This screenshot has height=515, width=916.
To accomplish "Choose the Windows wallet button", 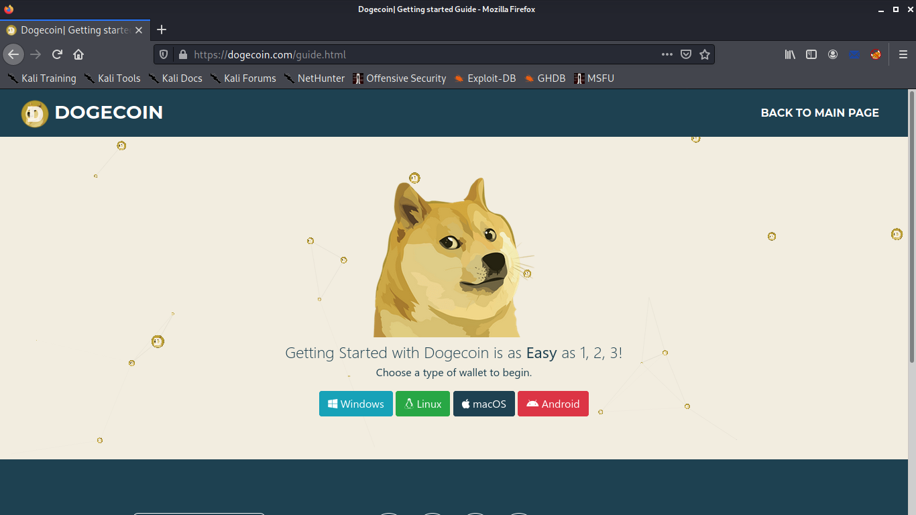I will coord(356,404).
